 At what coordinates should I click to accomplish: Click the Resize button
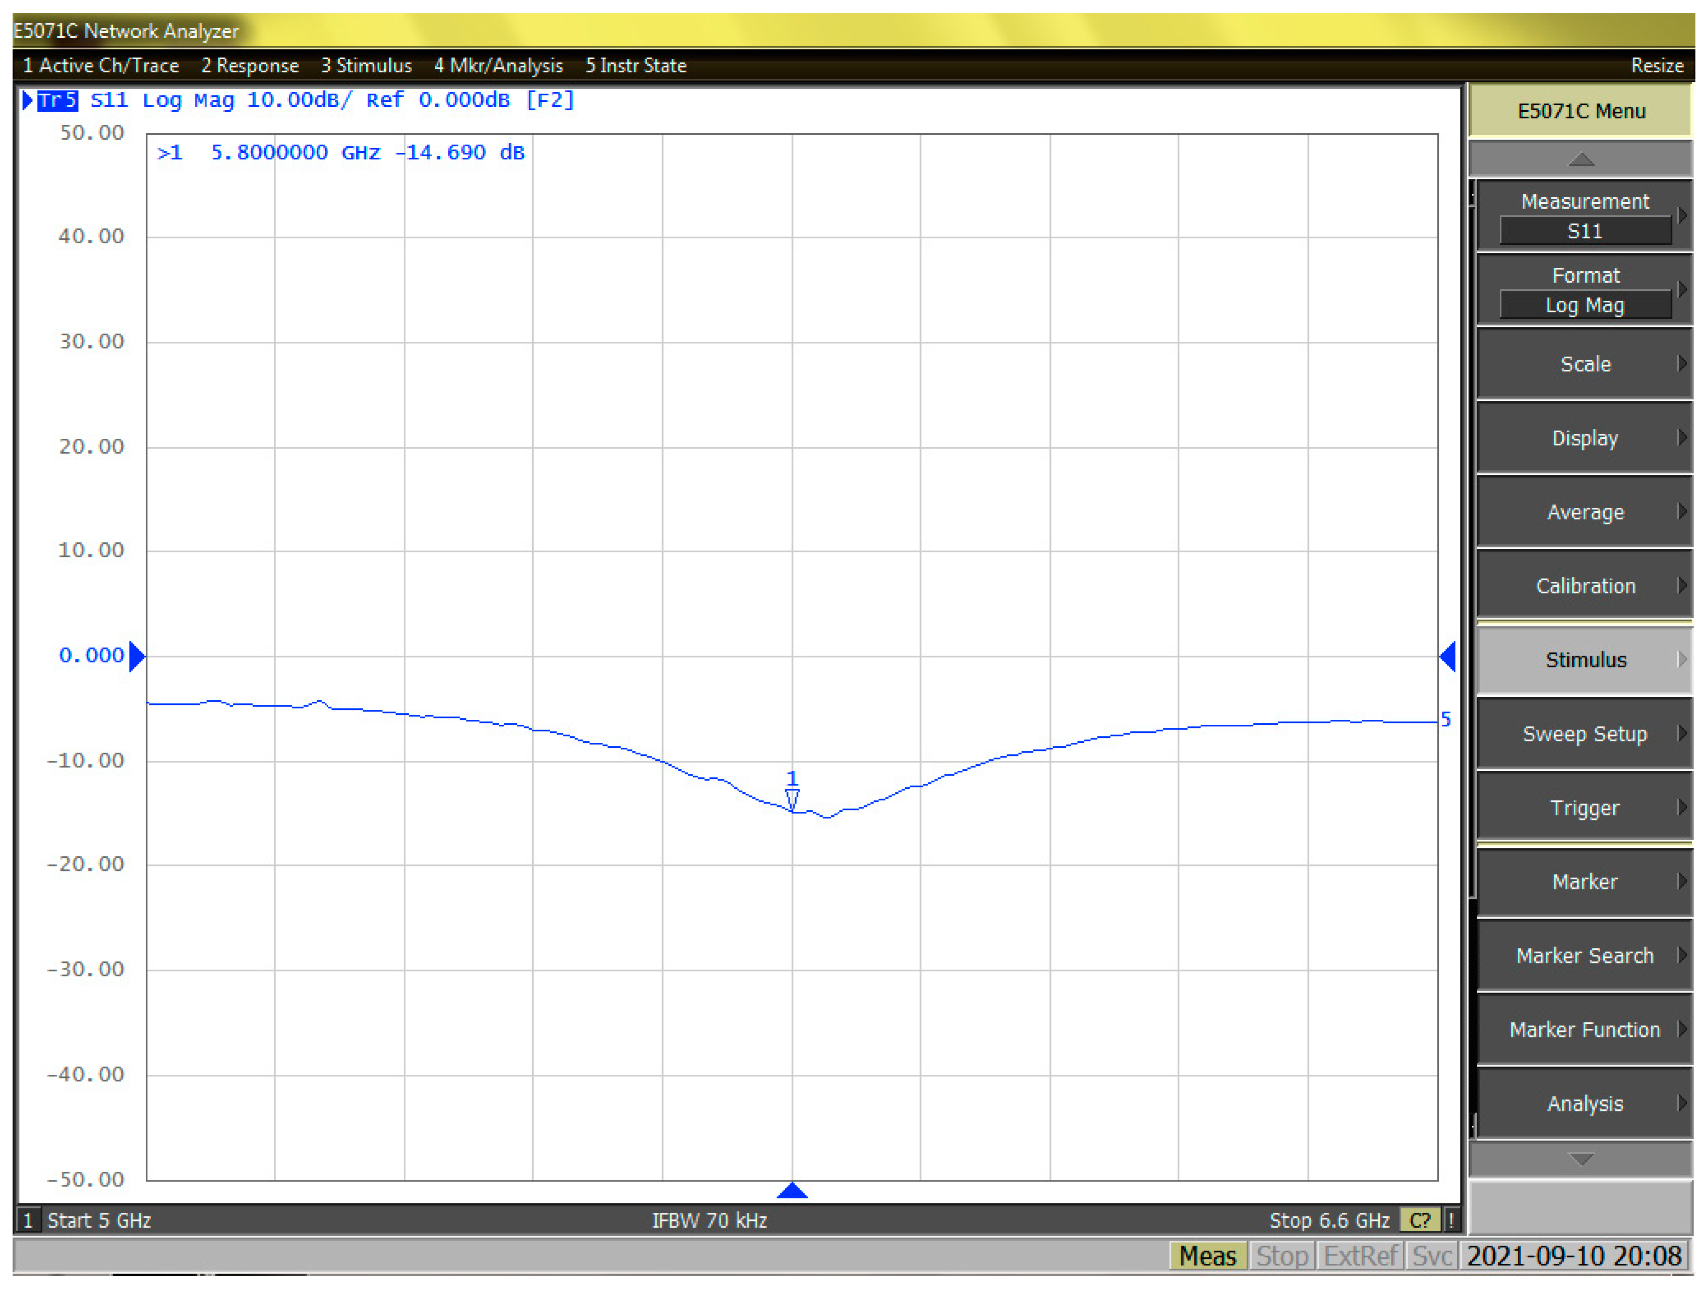tap(1656, 66)
